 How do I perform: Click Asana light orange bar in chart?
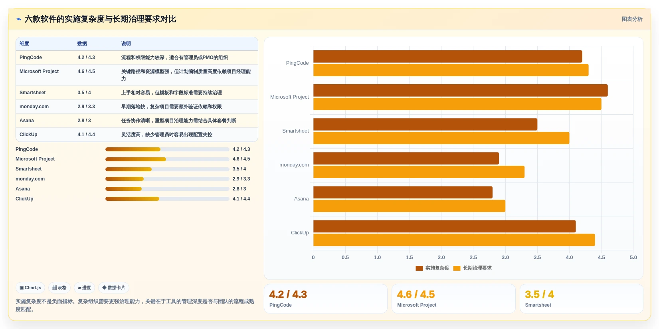tap(409, 206)
